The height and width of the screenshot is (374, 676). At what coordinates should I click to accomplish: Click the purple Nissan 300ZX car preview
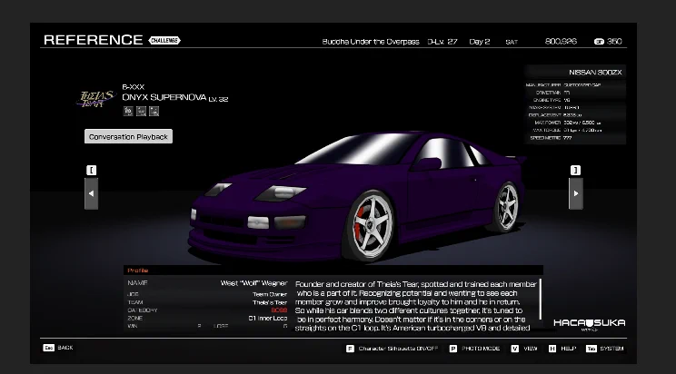tap(357, 196)
